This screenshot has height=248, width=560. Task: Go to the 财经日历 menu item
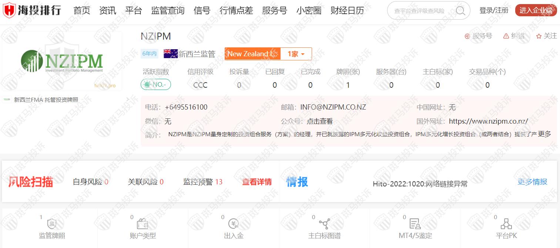tap(347, 10)
